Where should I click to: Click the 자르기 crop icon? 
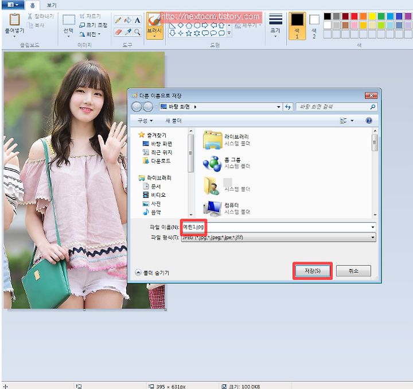(x=82, y=16)
